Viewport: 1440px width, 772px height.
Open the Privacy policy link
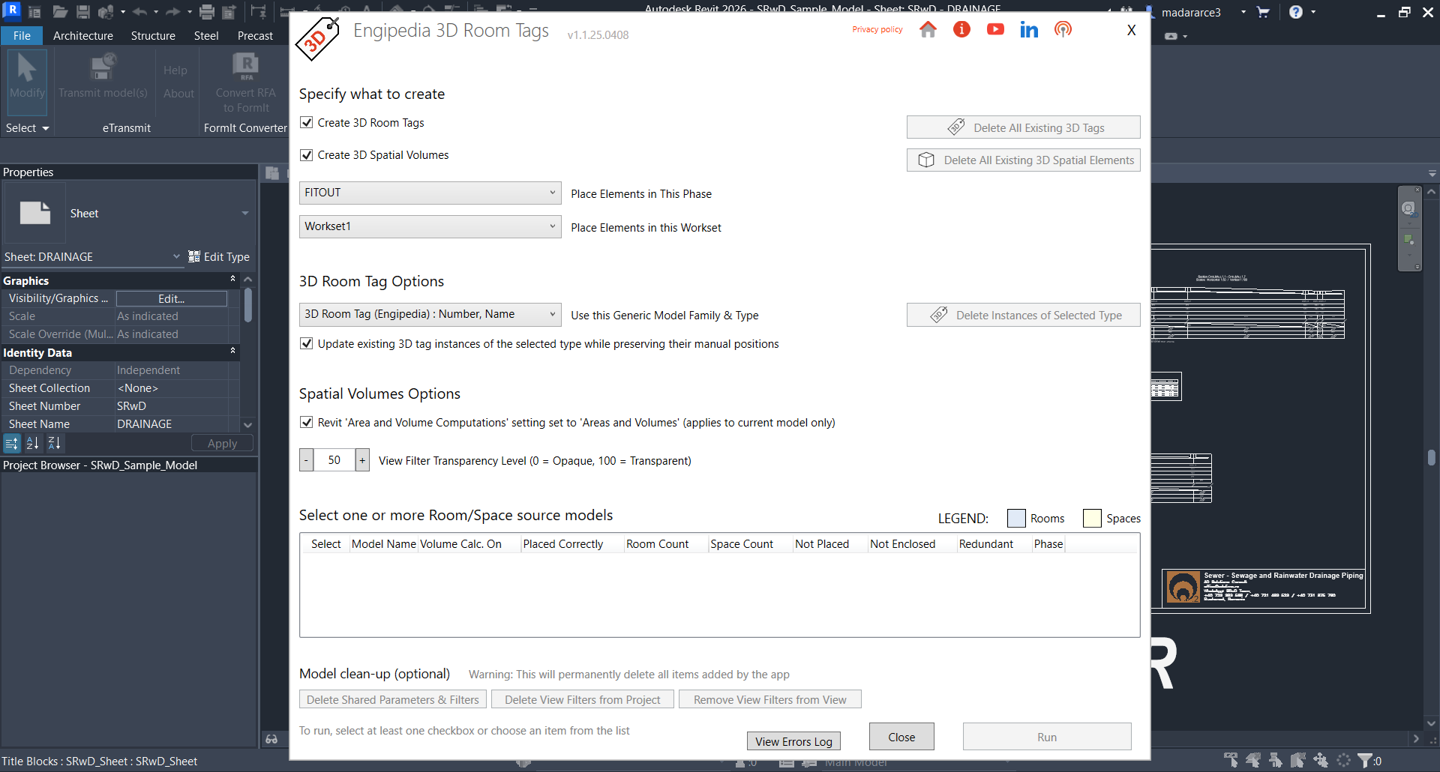[877, 29]
